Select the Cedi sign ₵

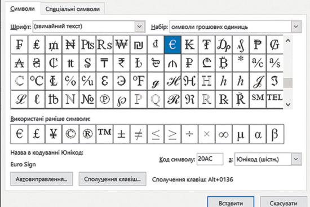coord(54,63)
